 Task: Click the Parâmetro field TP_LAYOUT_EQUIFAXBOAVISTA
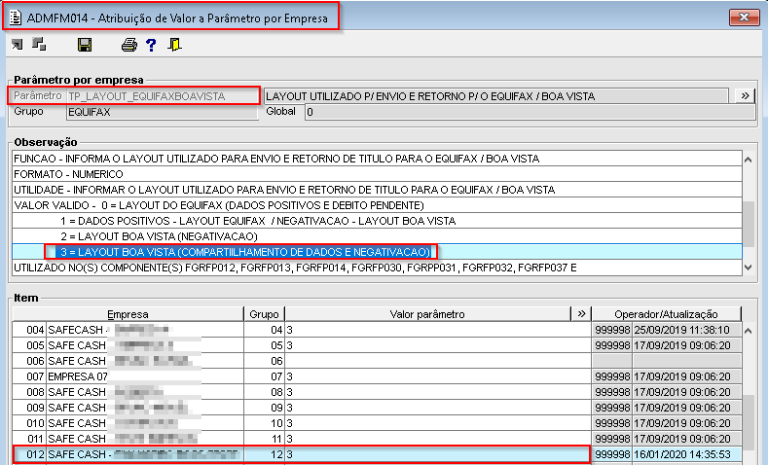click(x=163, y=96)
